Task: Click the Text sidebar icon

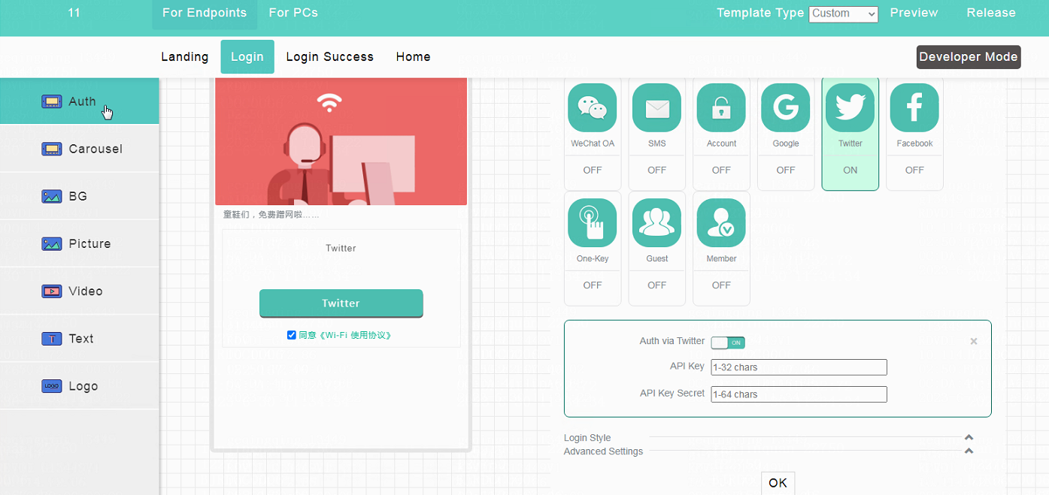Action: pos(51,338)
